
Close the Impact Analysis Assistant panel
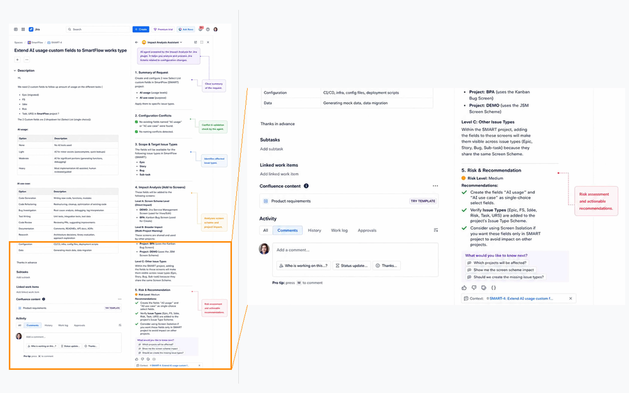[208, 42]
